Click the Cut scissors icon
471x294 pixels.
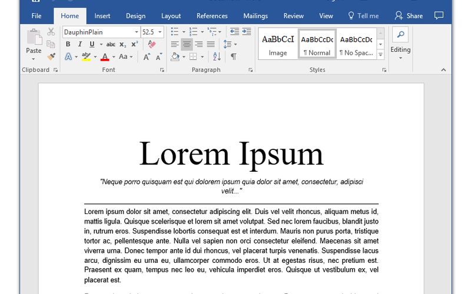pos(51,32)
